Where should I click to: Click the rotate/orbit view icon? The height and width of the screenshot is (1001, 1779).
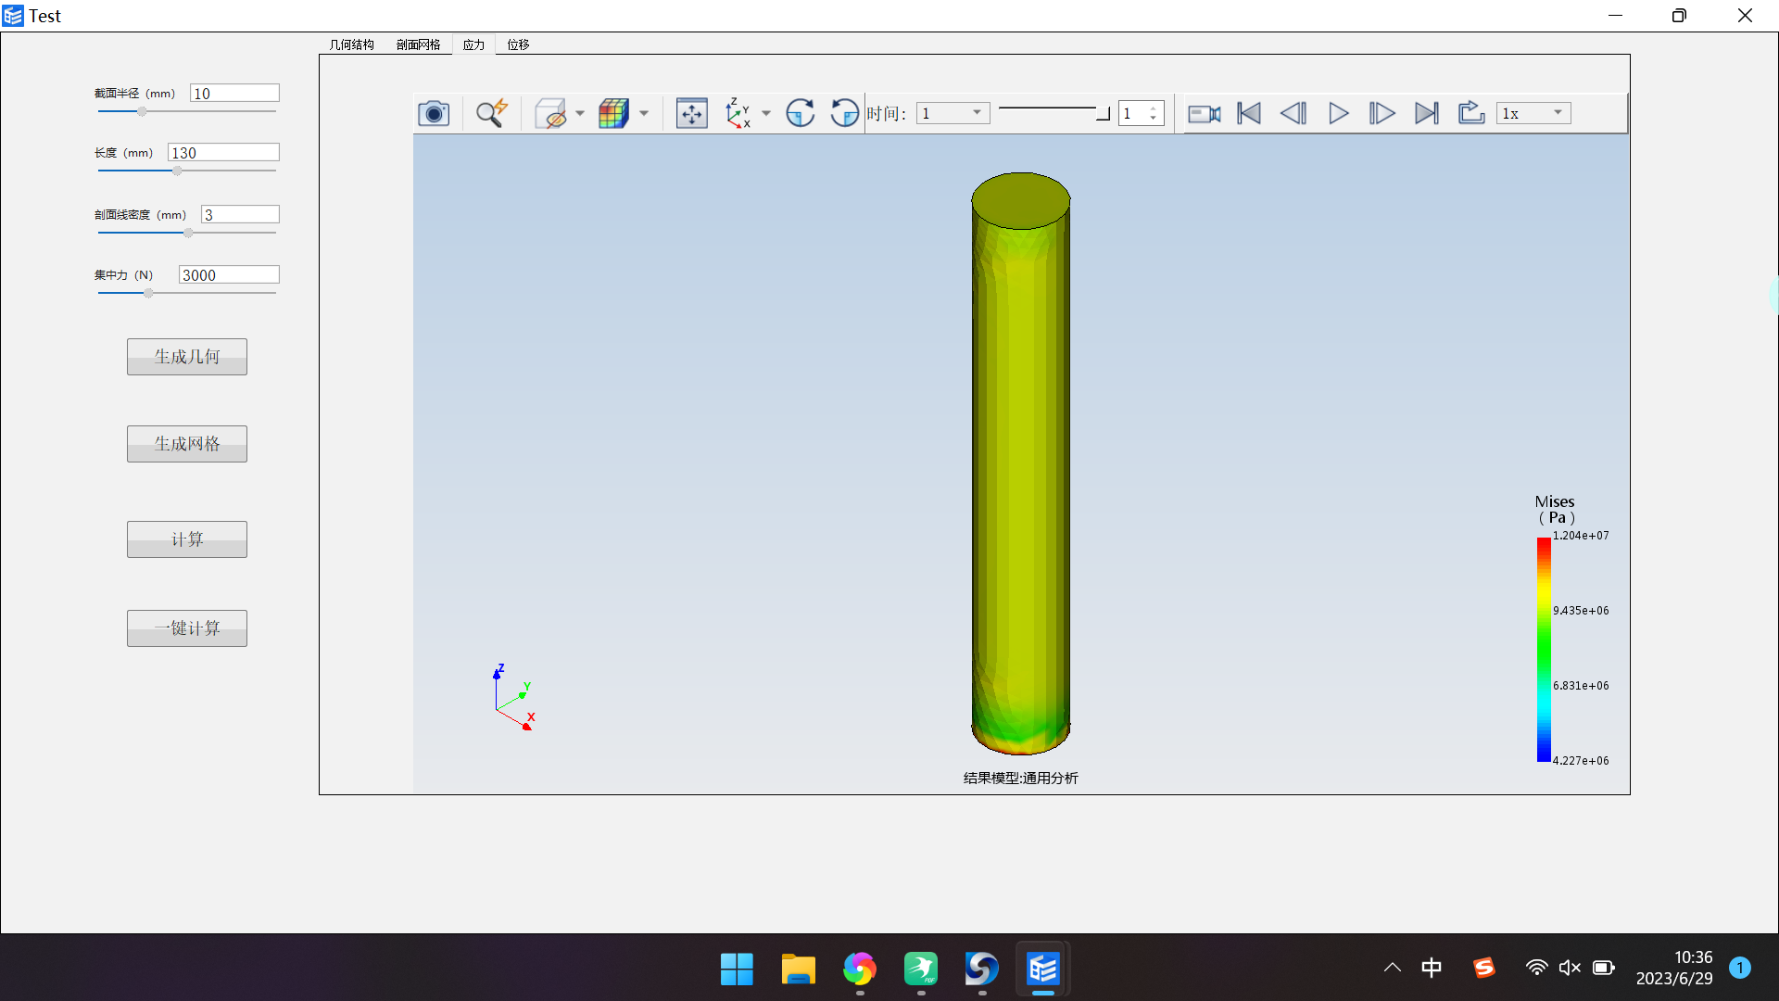801,112
